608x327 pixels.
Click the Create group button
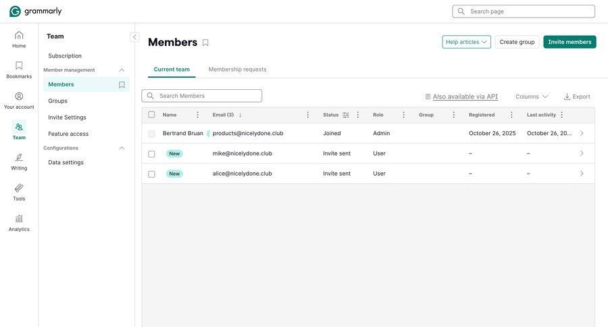tap(517, 42)
